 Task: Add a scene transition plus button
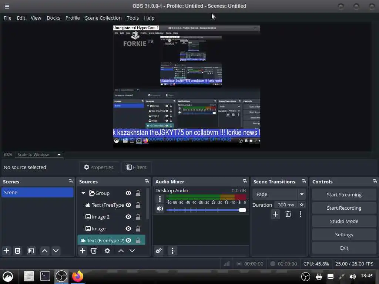click(275, 214)
